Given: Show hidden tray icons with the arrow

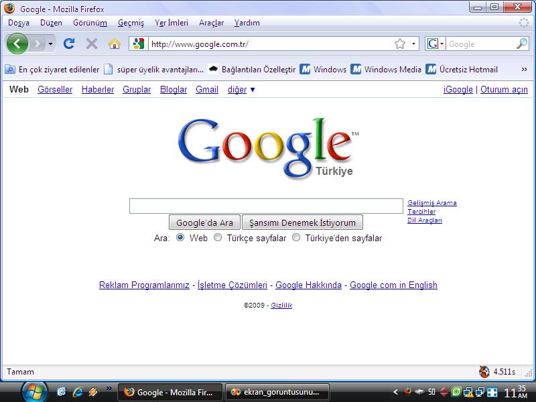Looking at the screenshot, I should (395, 392).
